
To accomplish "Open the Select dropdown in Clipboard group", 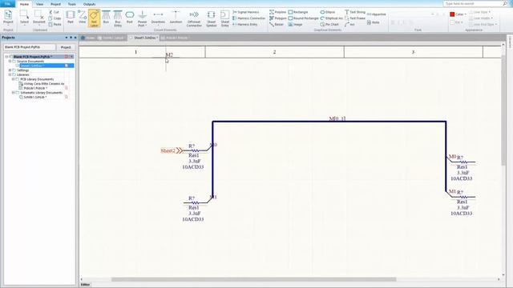I will pos(24,18).
